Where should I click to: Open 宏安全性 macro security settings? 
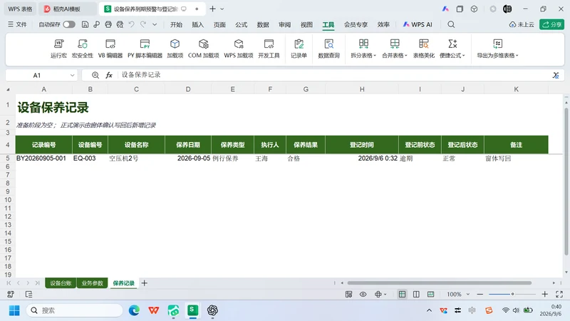(x=83, y=49)
